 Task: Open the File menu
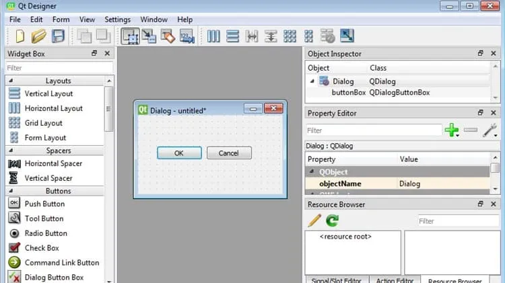[x=15, y=19]
